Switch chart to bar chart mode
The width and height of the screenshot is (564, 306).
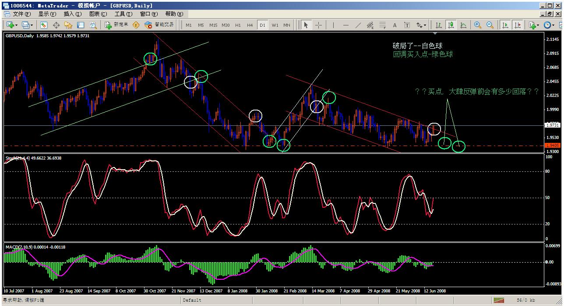438,25
